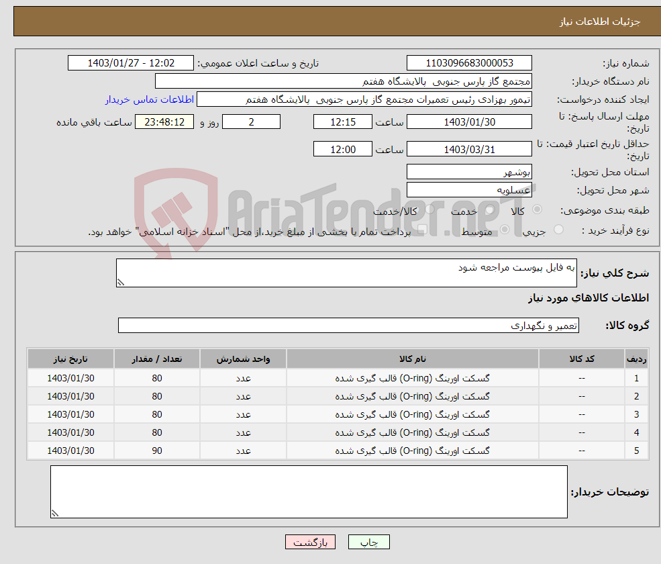Click the general description textarea
Screen dimensions: 661x564
pyautogui.click(x=346, y=273)
